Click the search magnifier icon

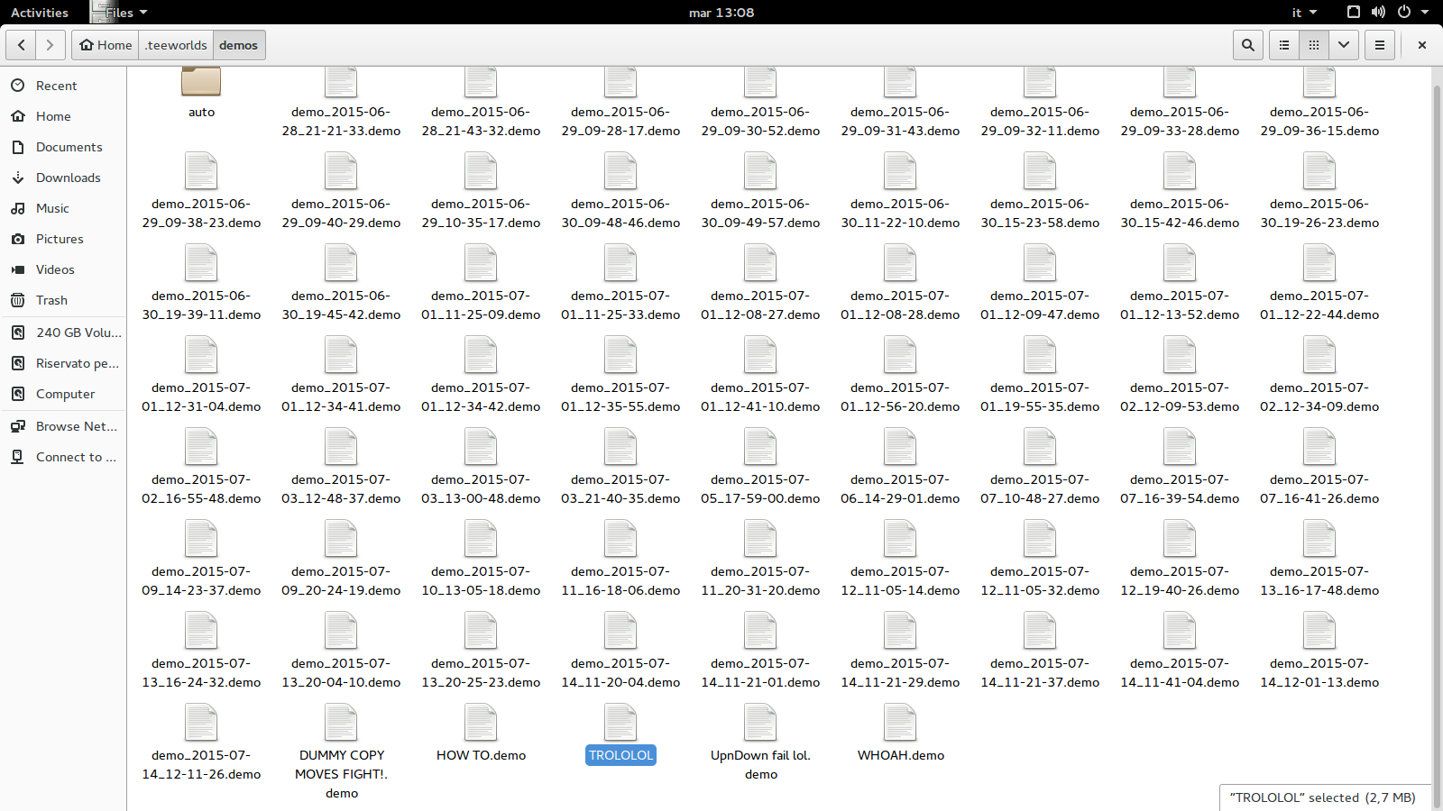1247,45
